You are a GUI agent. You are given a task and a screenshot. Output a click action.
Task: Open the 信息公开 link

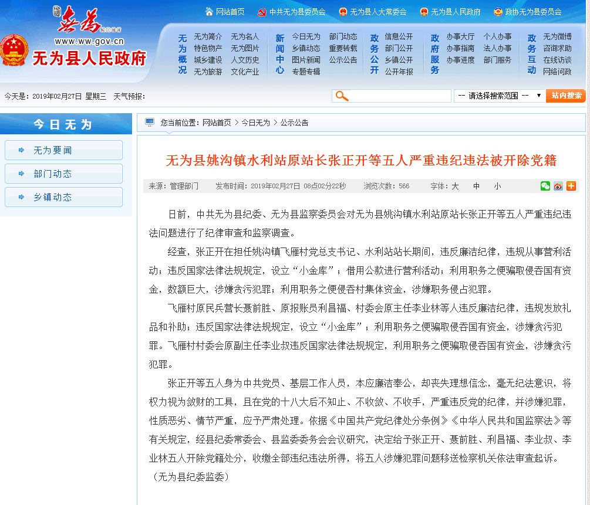[399, 36]
